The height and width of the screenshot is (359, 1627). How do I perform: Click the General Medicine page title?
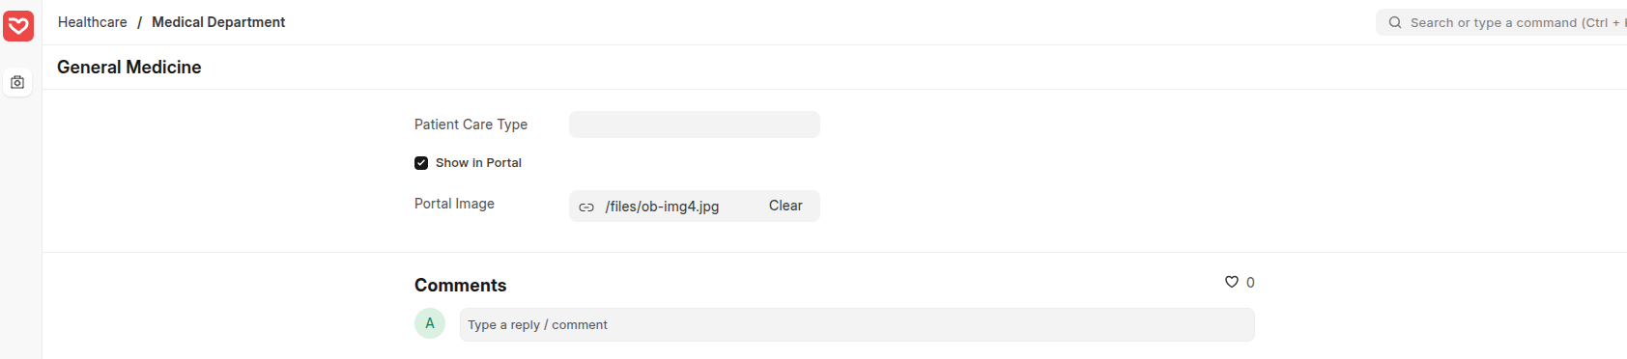click(x=129, y=67)
